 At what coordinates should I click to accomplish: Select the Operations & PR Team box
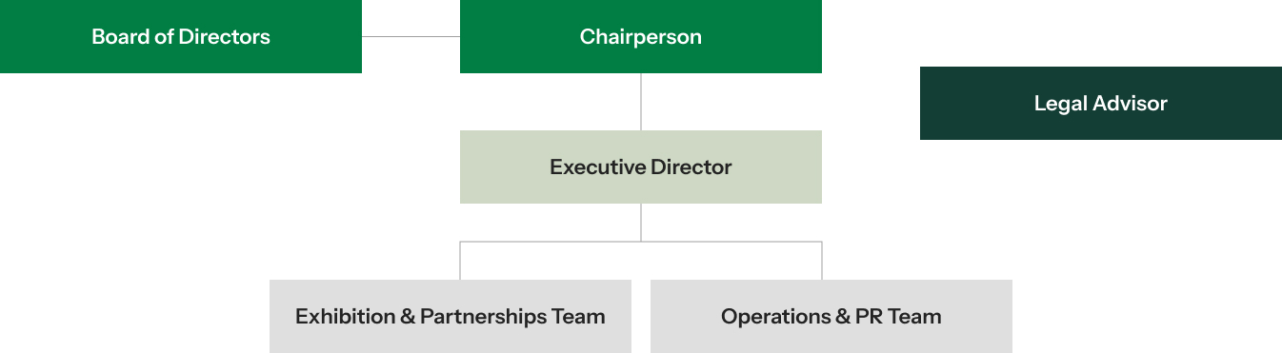831,316
